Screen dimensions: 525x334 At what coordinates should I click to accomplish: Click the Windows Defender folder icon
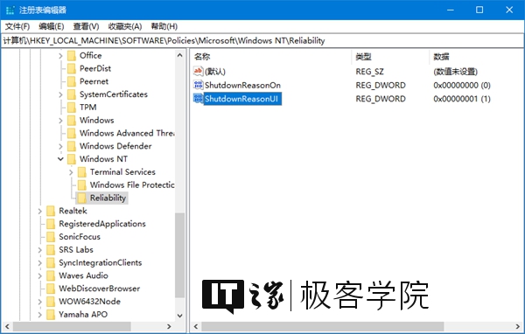pos(72,146)
